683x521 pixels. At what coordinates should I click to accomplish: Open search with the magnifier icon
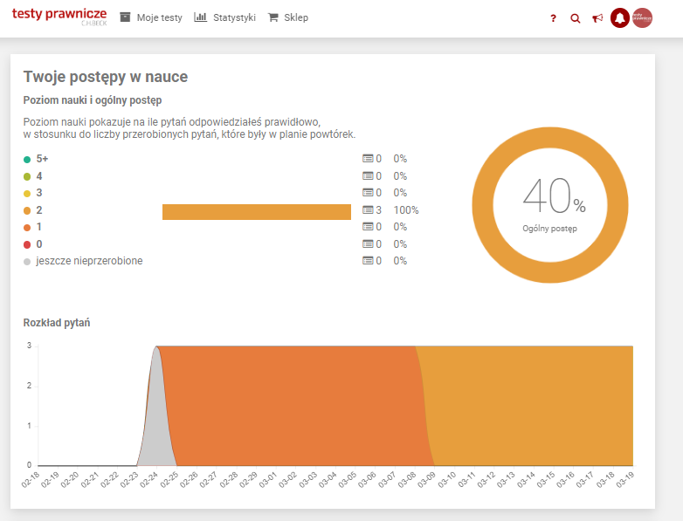click(576, 18)
